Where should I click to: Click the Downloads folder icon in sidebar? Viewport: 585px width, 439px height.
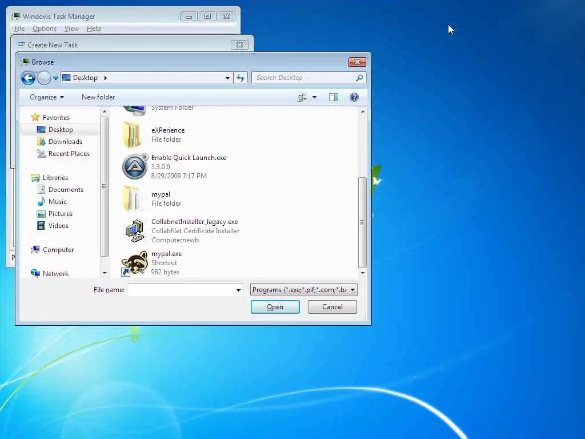click(x=41, y=142)
